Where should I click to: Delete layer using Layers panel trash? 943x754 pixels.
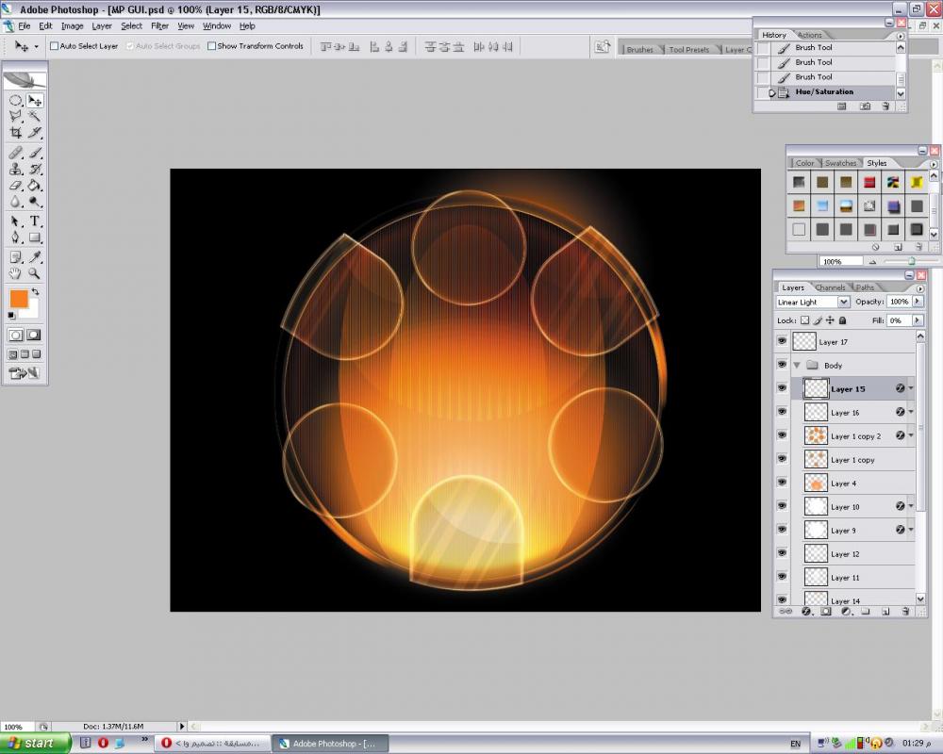coord(905,612)
